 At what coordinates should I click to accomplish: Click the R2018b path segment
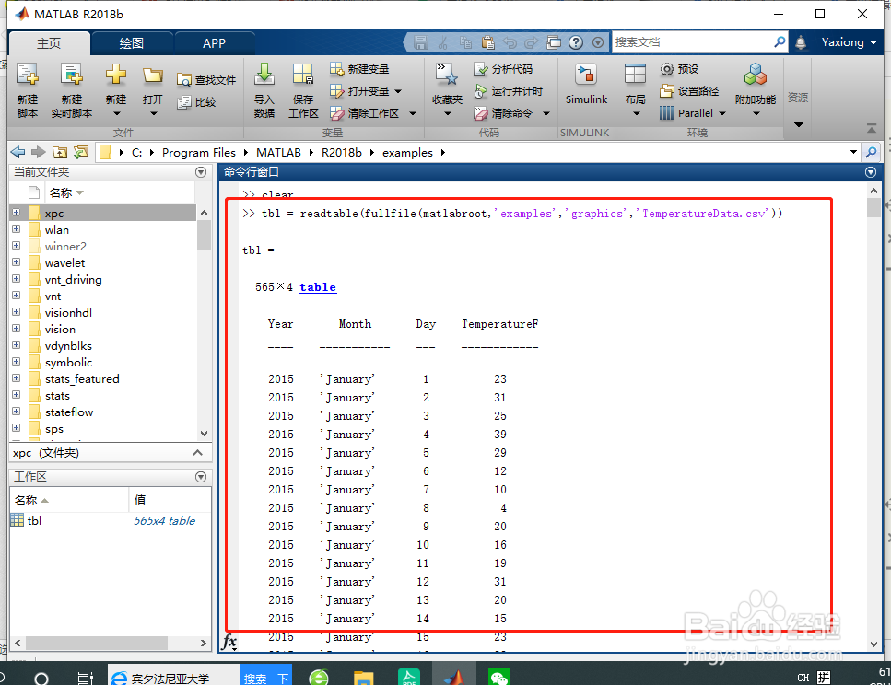click(x=342, y=152)
